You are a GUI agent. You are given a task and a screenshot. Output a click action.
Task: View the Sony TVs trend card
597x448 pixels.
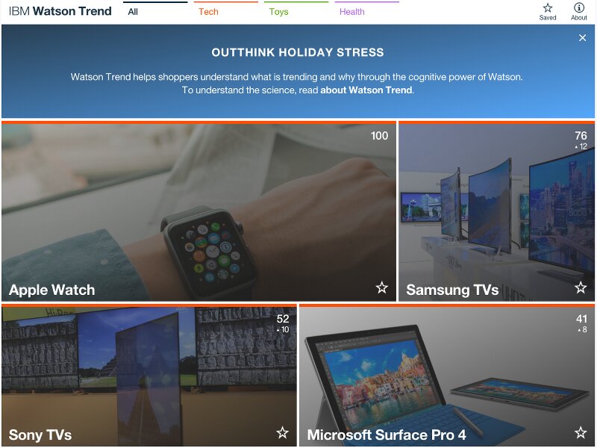point(149,375)
